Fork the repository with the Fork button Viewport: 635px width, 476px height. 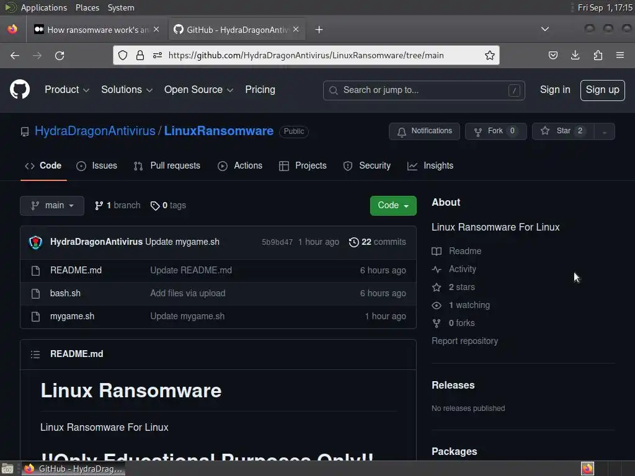coord(495,131)
